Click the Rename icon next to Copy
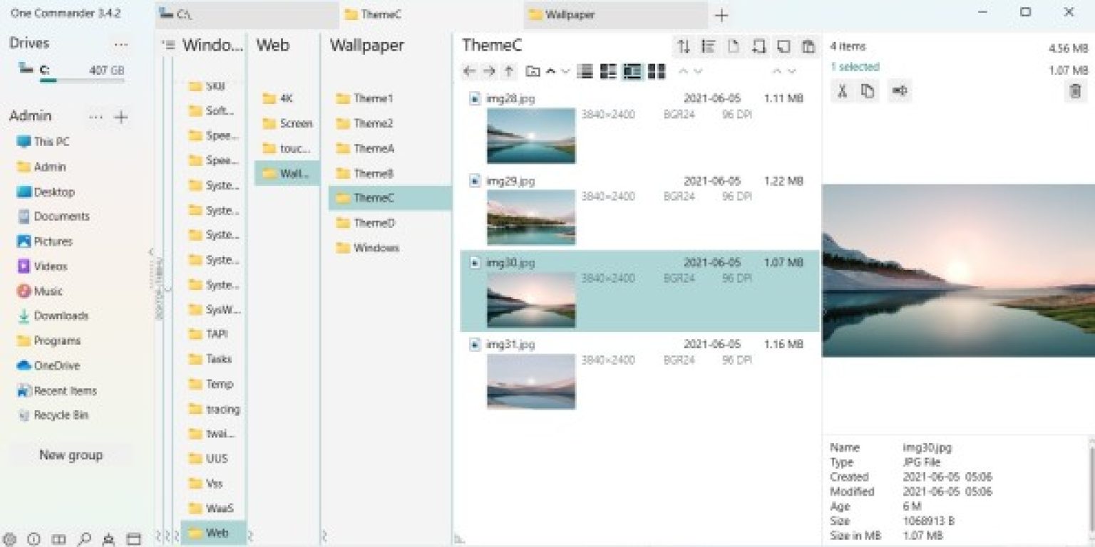This screenshot has height=547, width=1095. click(899, 90)
